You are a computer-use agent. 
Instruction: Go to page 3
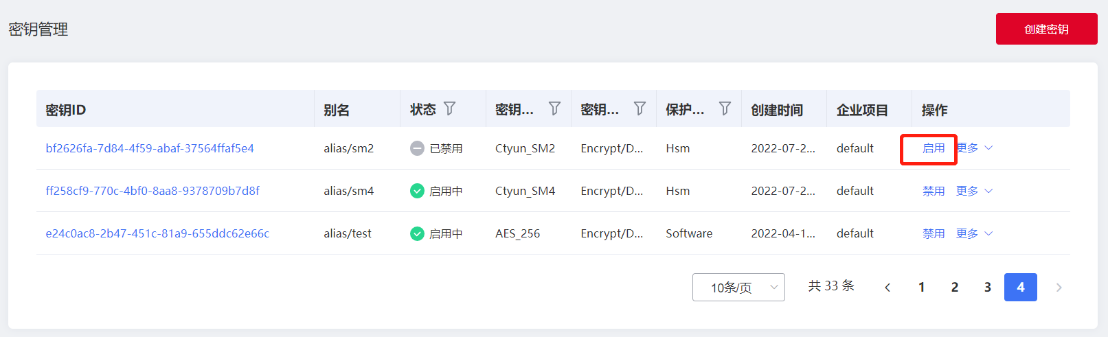tap(987, 288)
